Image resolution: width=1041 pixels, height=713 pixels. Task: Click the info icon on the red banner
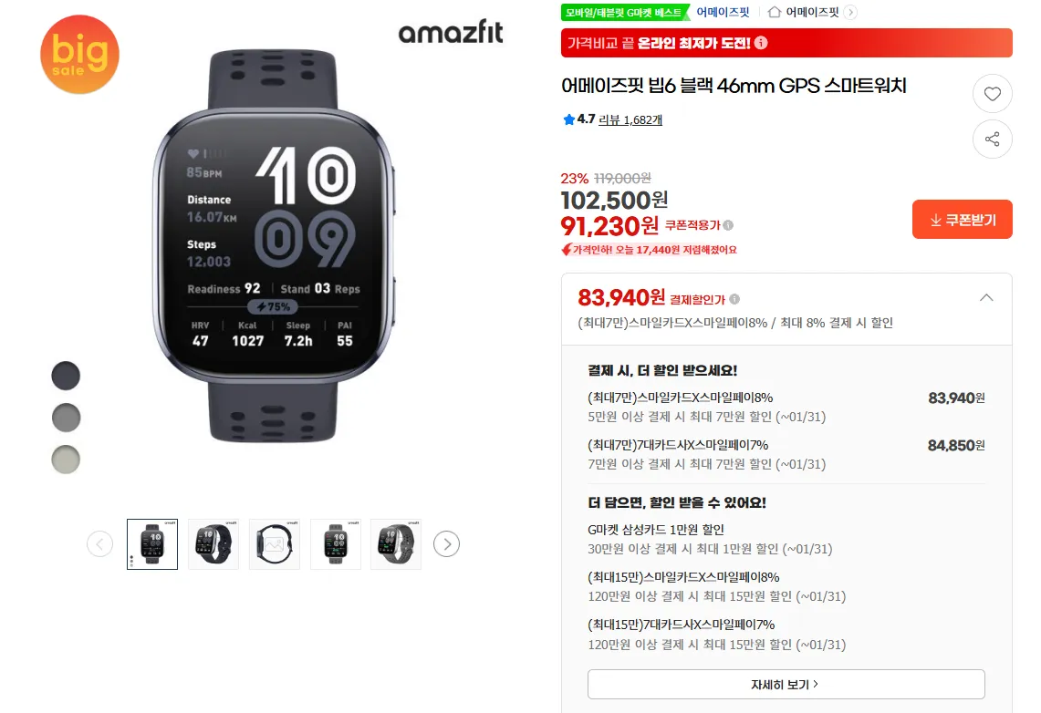tap(761, 43)
